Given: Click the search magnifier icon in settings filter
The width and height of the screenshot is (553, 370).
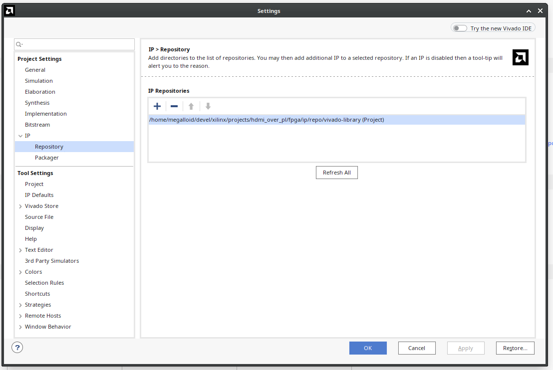Looking at the screenshot, I should pos(19,44).
